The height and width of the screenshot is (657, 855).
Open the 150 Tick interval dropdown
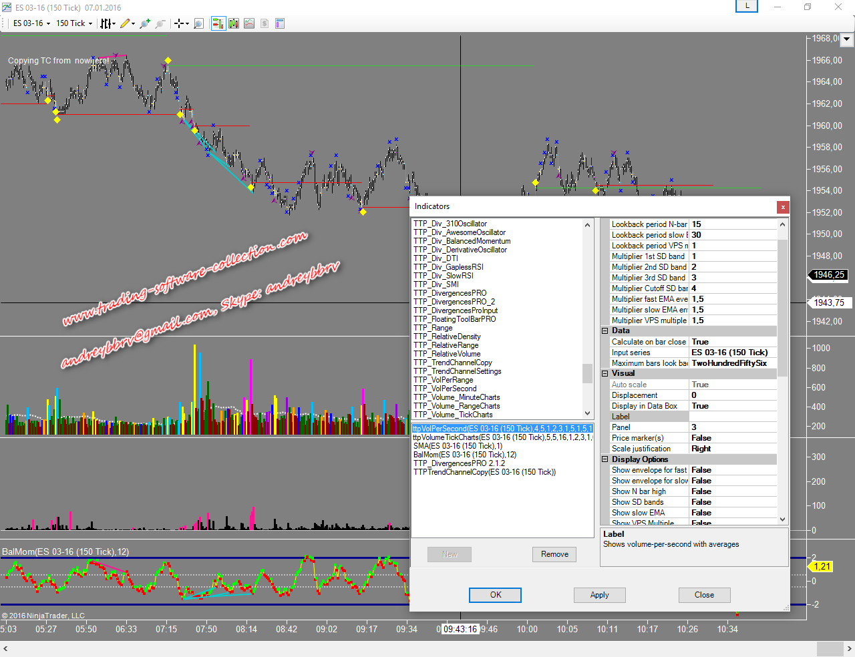coord(74,23)
